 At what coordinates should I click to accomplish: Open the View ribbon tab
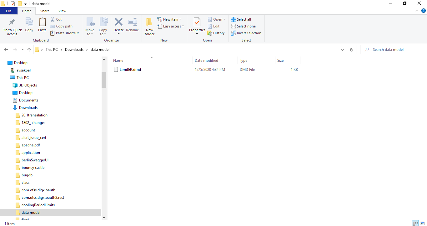62,11
